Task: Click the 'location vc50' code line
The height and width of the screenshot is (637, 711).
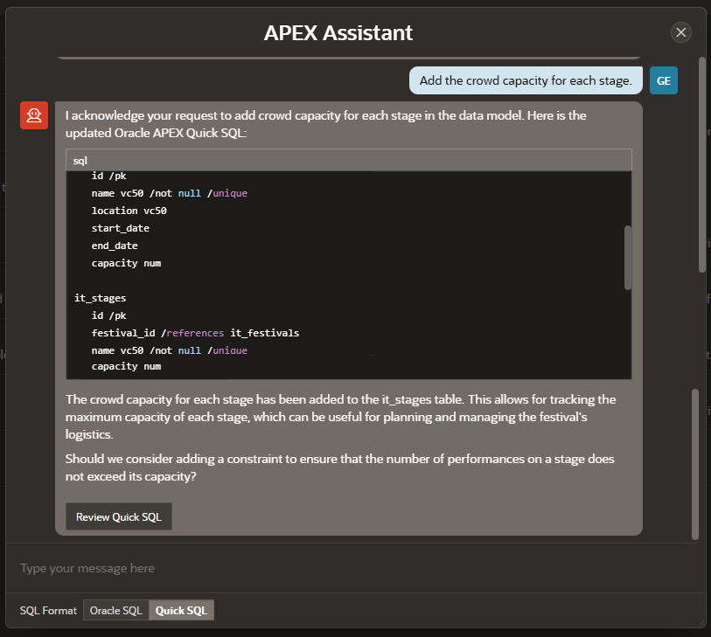Action: pos(129,211)
